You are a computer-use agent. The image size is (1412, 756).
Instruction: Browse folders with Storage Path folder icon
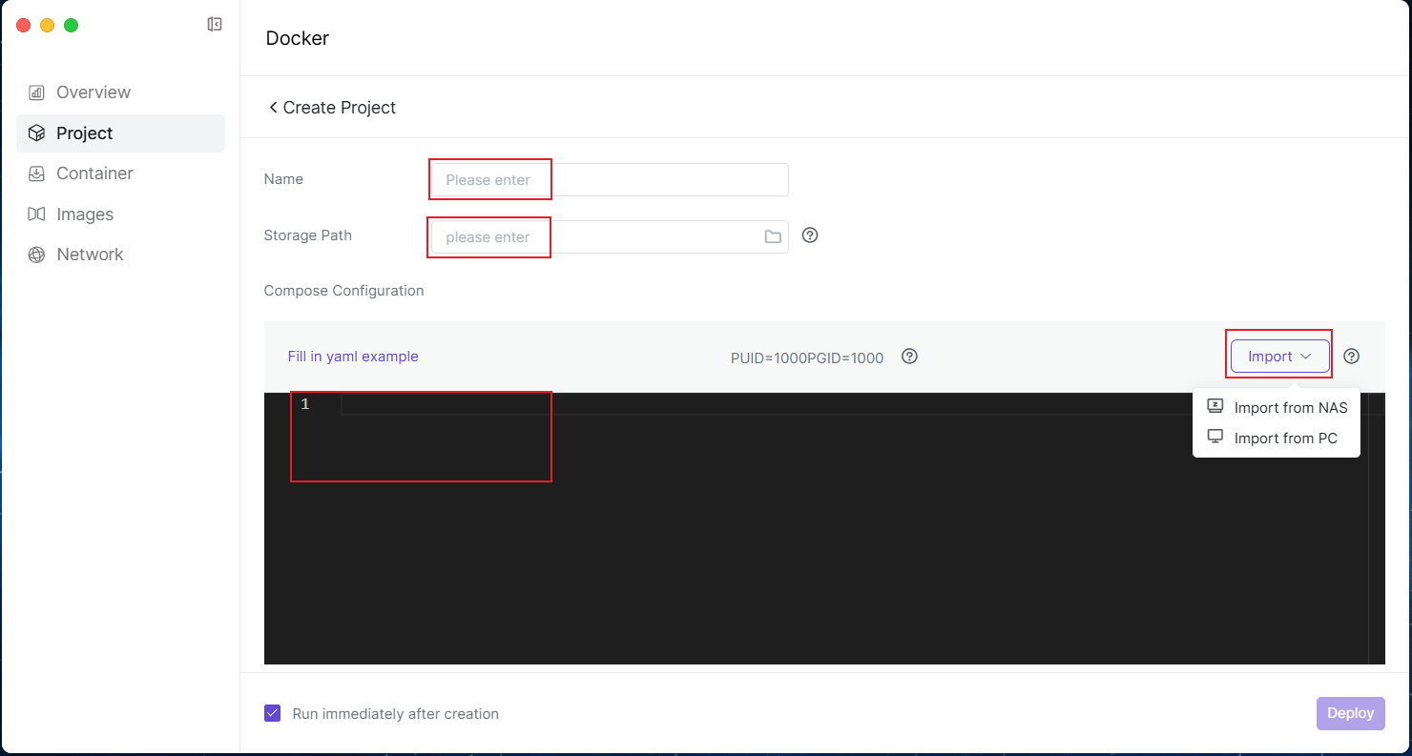(x=773, y=236)
